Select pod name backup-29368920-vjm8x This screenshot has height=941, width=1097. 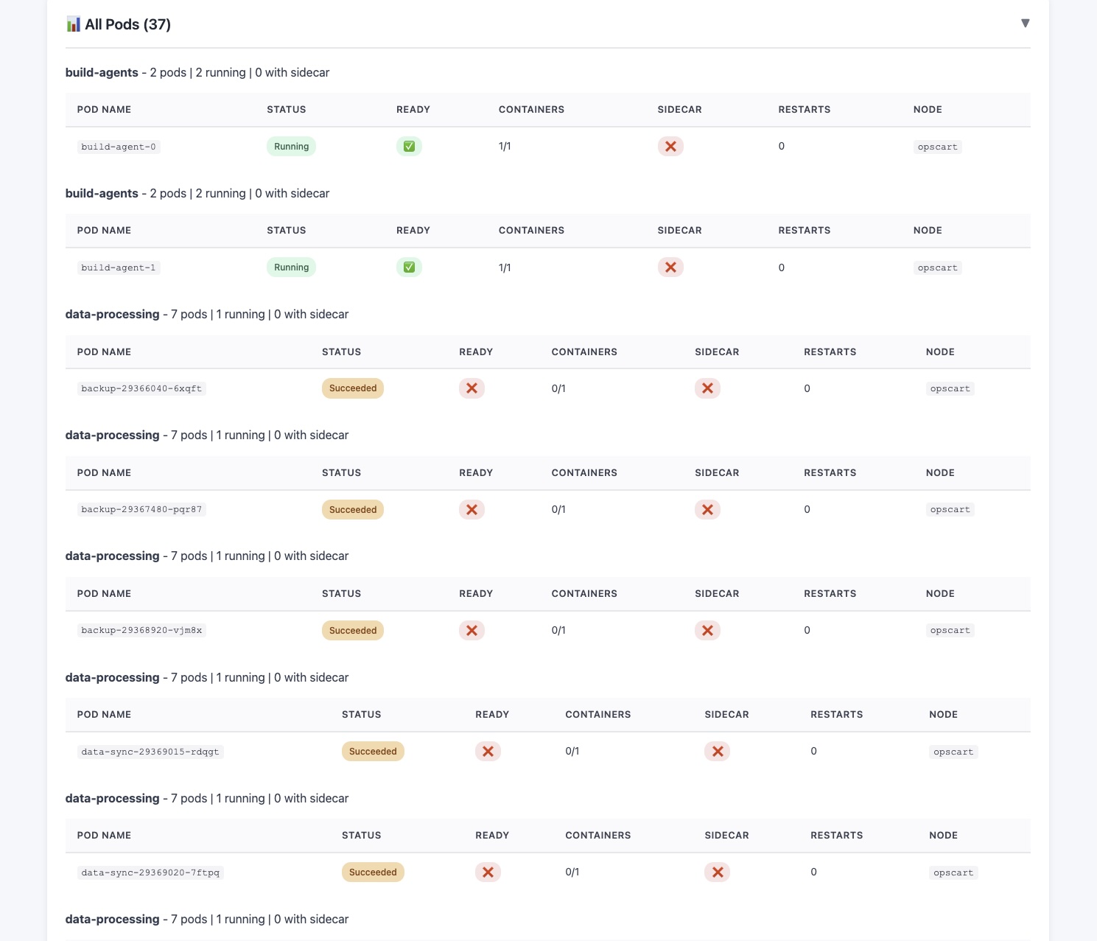tap(141, 630)
